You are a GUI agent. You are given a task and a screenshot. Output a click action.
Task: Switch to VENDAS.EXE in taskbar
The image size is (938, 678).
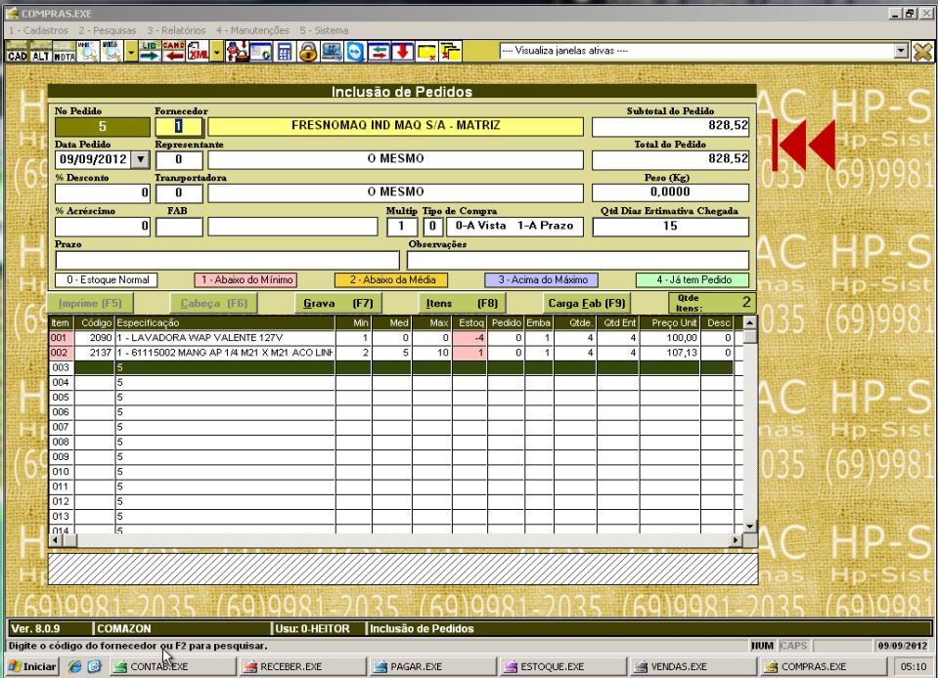pos(692,666)
